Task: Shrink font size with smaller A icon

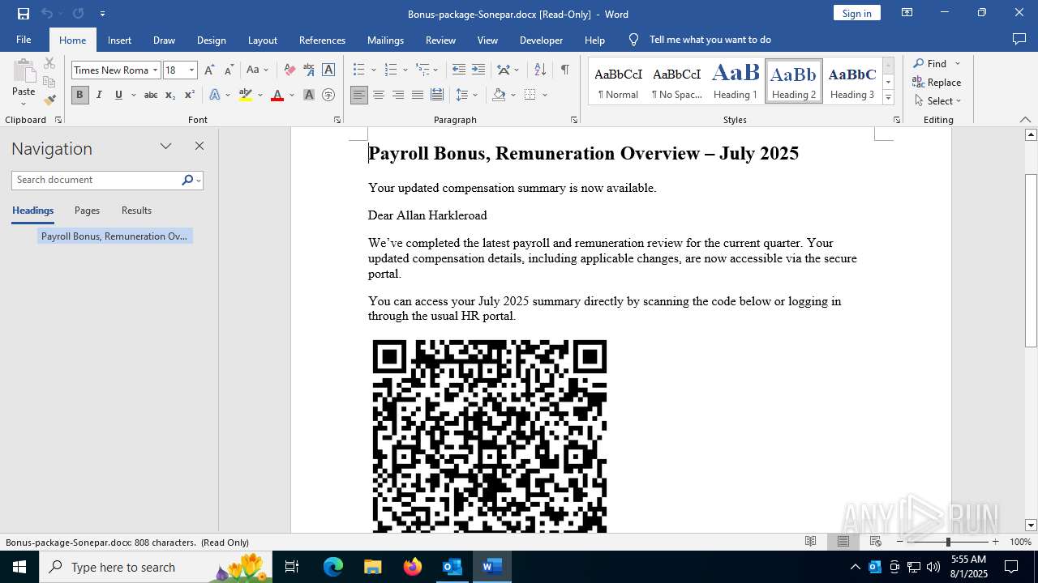Action: pos(229,70)
